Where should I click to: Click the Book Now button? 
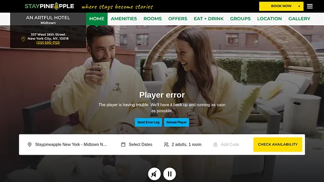tap(281, 6)
